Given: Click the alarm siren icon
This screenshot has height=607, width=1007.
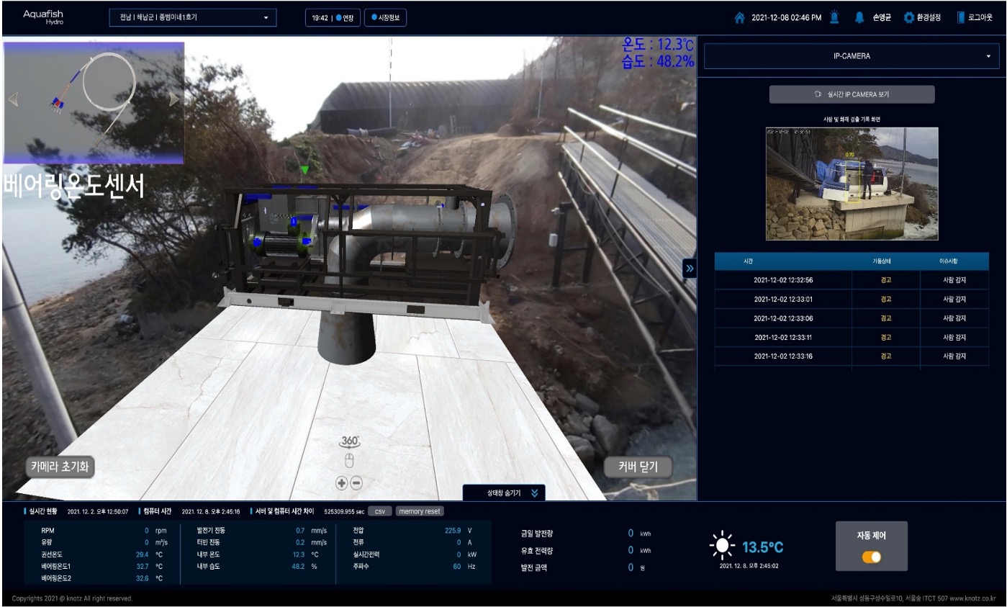Looking at the screenshot, I should [834, 18].
